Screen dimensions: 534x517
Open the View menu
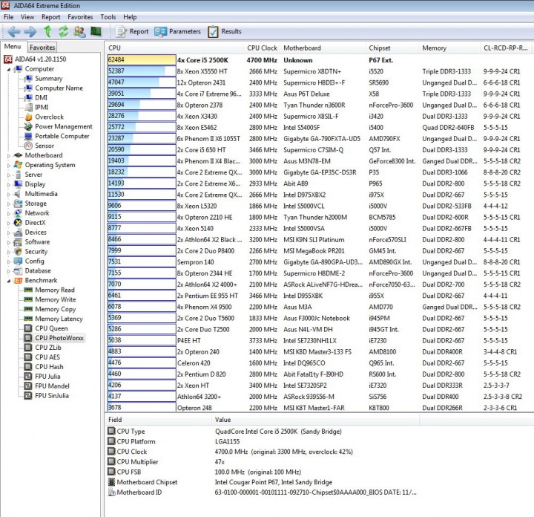pos(27,16)
